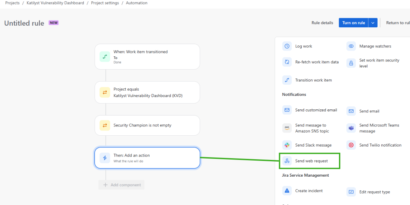Click the plus icon beside Add component
The height and width of the screenshot is (205, 410).
[x=105, y=185]
